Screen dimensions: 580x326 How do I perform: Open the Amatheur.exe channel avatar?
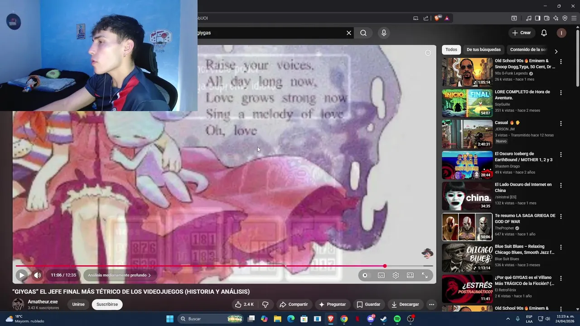tap(18, 304)
